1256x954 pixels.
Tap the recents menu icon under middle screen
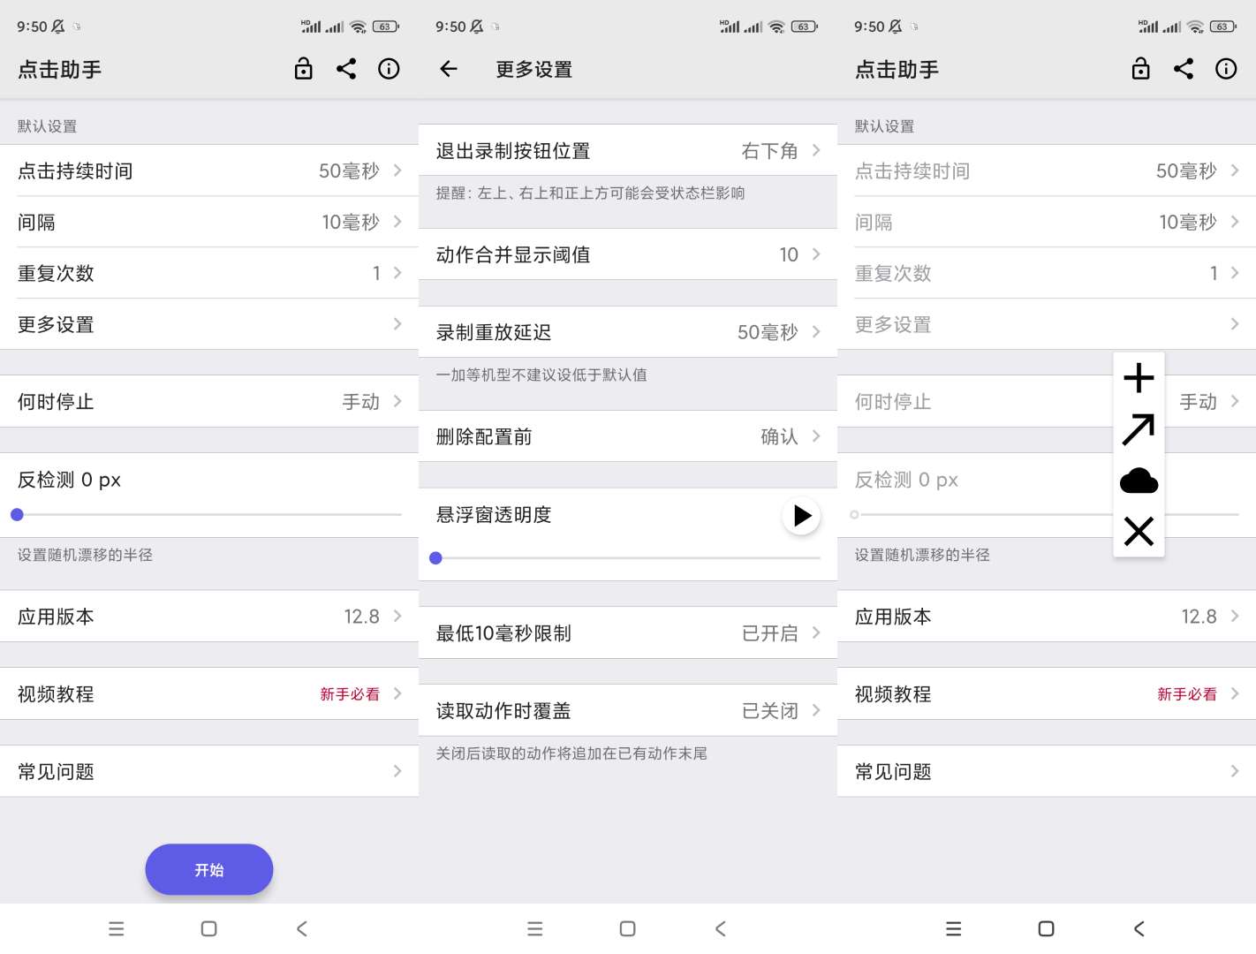pos(535,928)
